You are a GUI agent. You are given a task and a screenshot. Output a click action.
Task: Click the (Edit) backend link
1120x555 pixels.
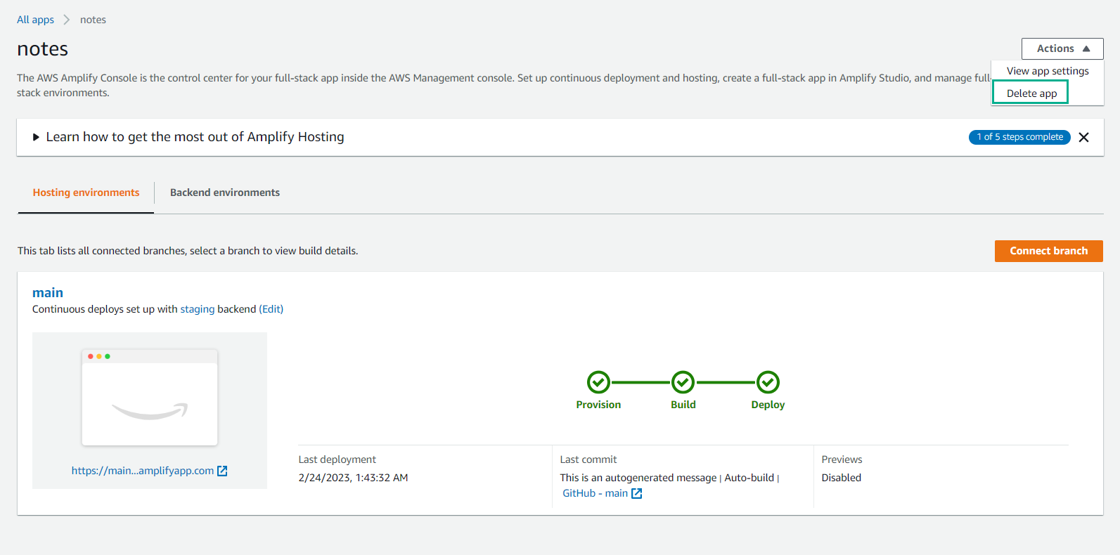(x=271, y=309)
